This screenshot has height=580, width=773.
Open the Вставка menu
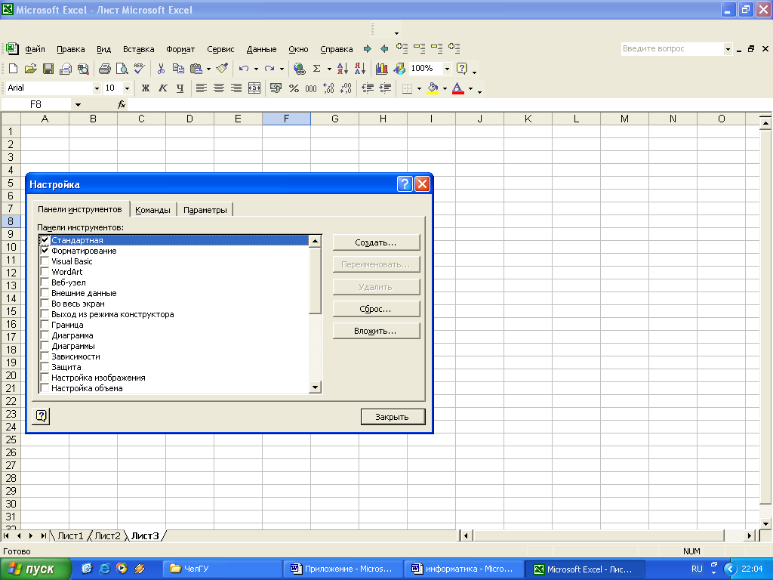[x=139, y=49]
